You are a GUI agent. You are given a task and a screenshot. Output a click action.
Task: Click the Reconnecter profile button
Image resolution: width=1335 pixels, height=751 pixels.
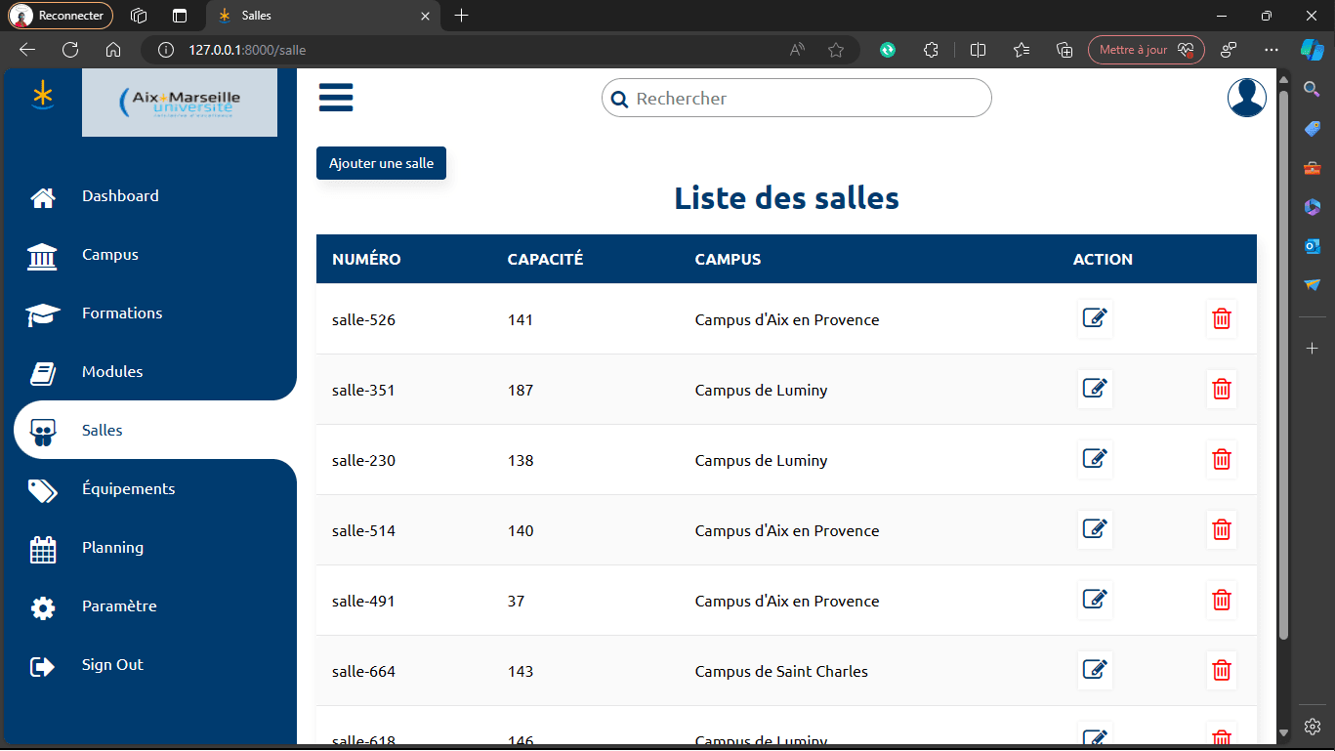61,16
